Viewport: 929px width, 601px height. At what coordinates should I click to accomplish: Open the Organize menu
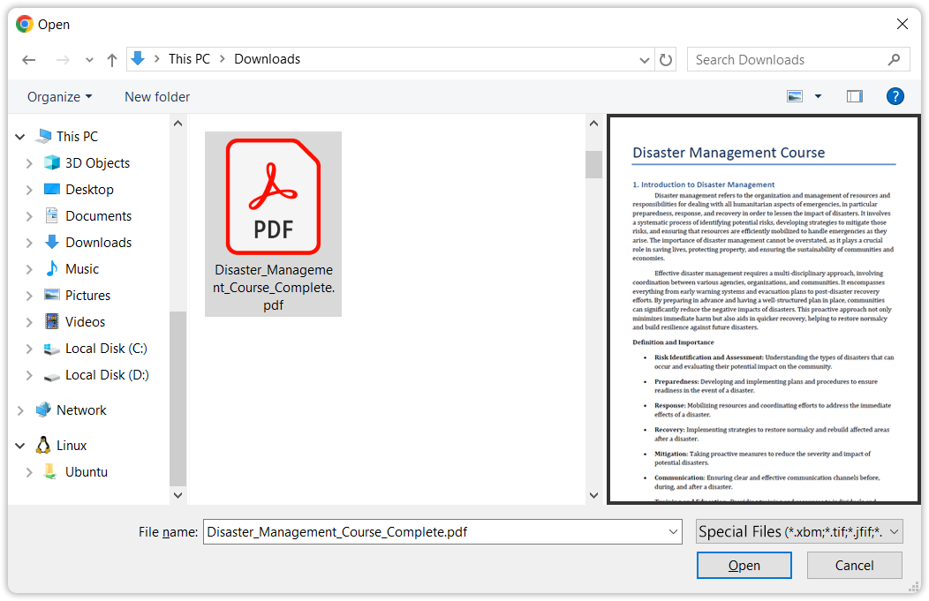(x=59, y=97)
